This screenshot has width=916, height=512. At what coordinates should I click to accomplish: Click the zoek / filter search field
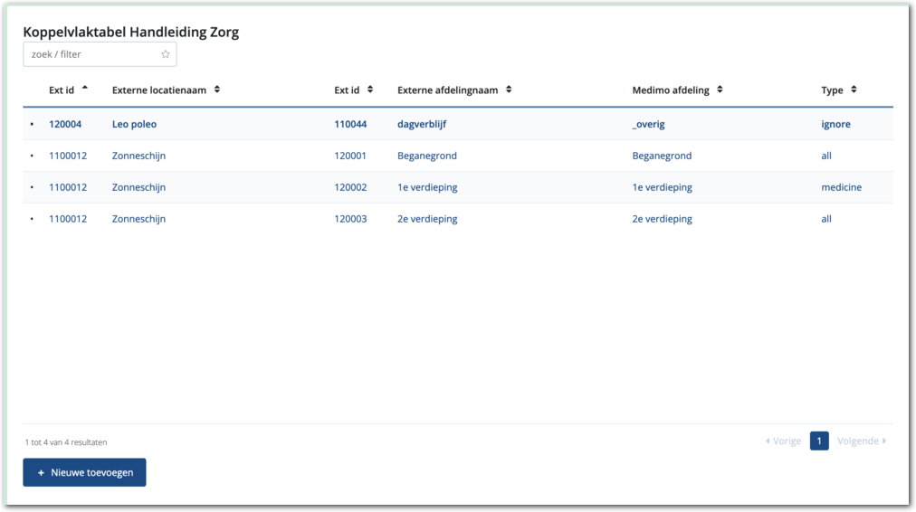(x=92, y=54)
